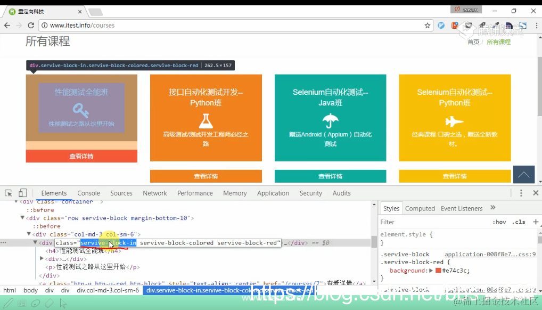Click body in the breadcrumb bar
542x310 pixels.
pos(30,290)
